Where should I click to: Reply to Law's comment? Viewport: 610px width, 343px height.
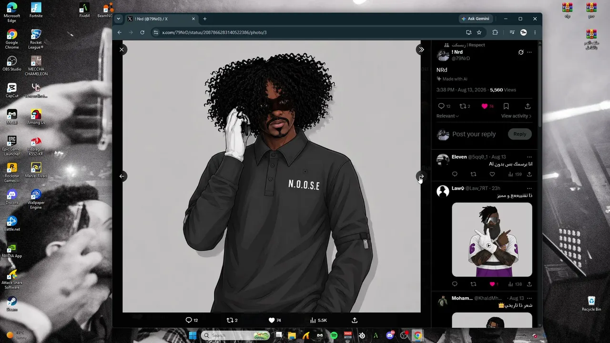coord(455,284)
